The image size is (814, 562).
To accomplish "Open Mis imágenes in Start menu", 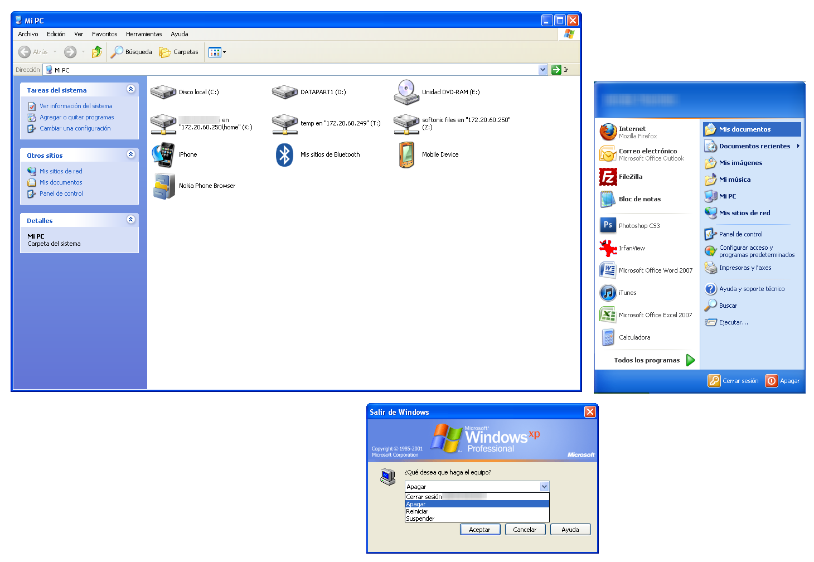I will pos(752,163).
